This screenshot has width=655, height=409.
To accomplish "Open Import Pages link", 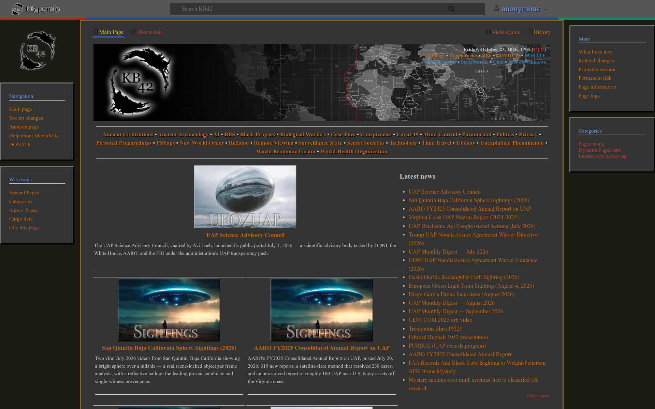I will [x=24, y=210].
